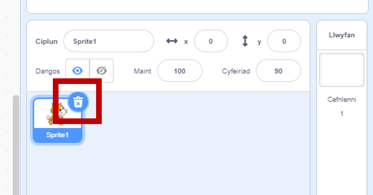
Task: Change the Maint size value field
Action: point(180,71)
